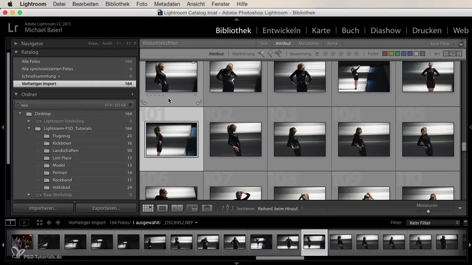Image resolution: width=472 pixels, height=265 pixels.
Task: Collapse left panel group arrow
Action: tap(3, 127)
